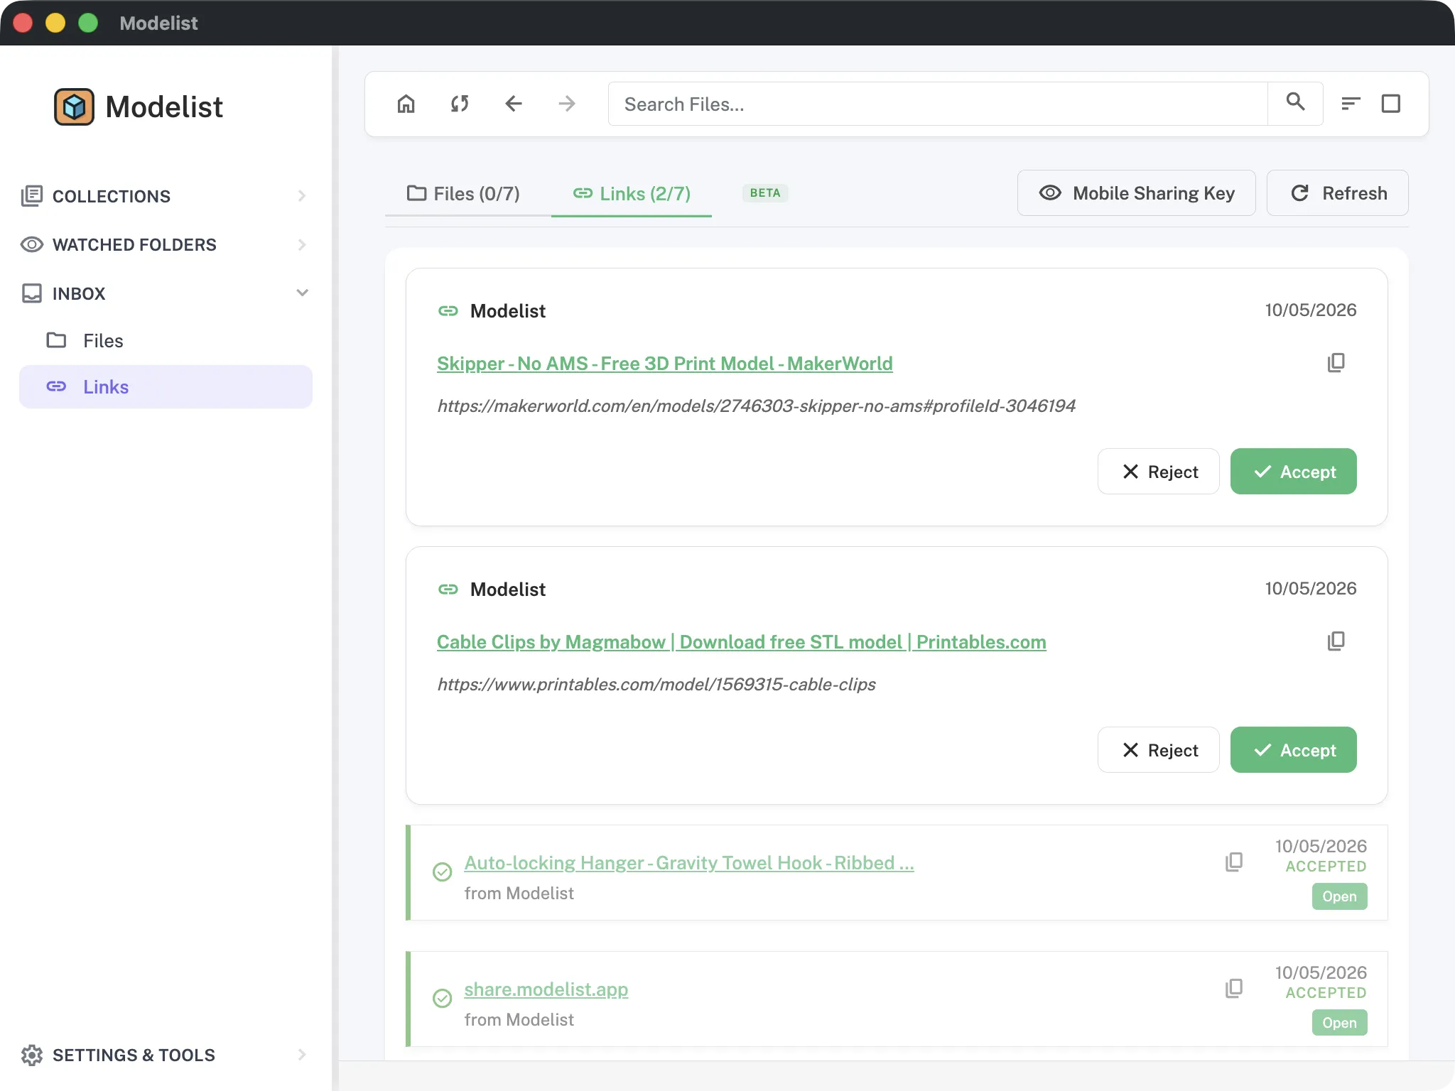Click the COLLECTIONS sidebar label
Image resolution: width=1455 pixels, height=1091 pixels.
112,196
